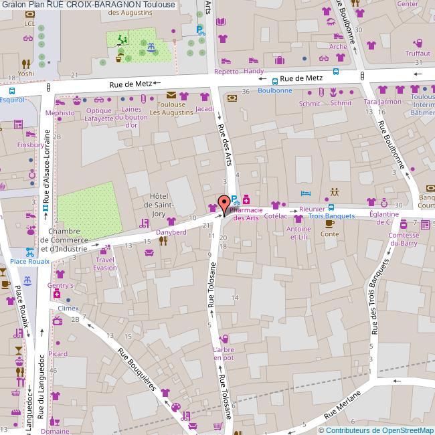Image resolution: width=435 pixels, height=435 pixels.
Task: Click the Conte café cup icon
Action: pos(329,224)
